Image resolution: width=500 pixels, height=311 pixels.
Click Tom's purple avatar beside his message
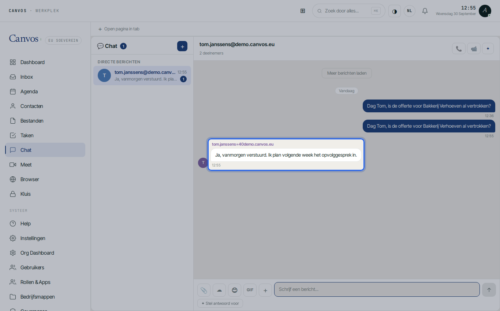click(x=203, y=163)
